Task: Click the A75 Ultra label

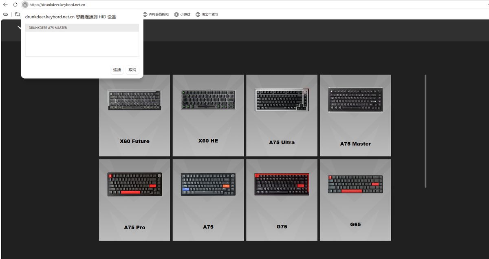Action: pos(282,142)
